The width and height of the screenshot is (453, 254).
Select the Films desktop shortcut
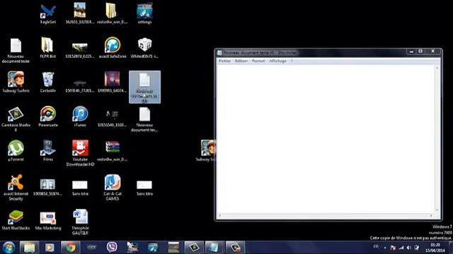click(48, 151)
